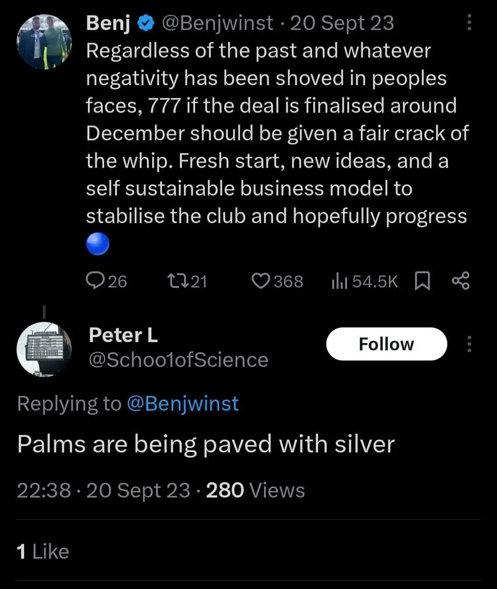Click the Peter L display name
The width and height of the screenshot is (497, 589).
[123, 335]
